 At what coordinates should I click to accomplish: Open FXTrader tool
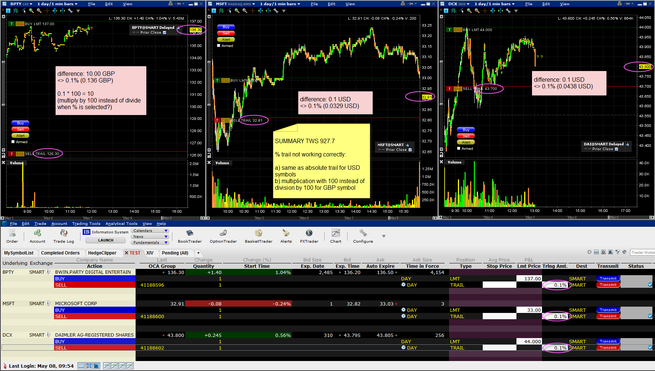pos(309,236)
